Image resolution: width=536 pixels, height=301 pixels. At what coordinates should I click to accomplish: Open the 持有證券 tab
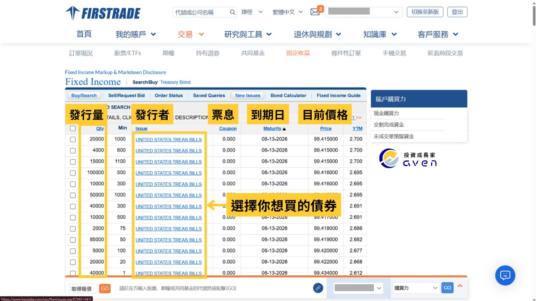point(208,53)
